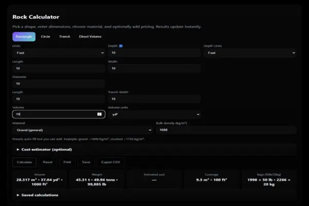Open the Units dropdown set to Feet
Image resolution: width=309 pixels, height=206 pixels.
point(59,53)
